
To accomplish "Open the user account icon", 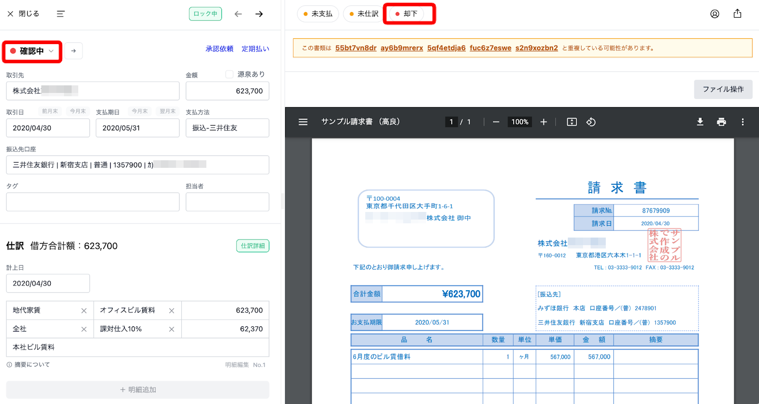I will coord(715,14).
